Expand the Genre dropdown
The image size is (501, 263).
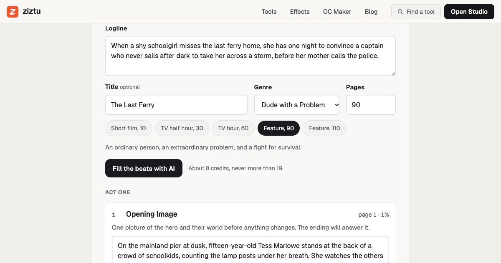click(x=297, y=105)
